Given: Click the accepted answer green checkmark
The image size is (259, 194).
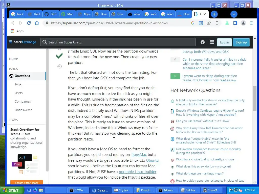Looking at the screenshot, I should click(x=59, y=56).
